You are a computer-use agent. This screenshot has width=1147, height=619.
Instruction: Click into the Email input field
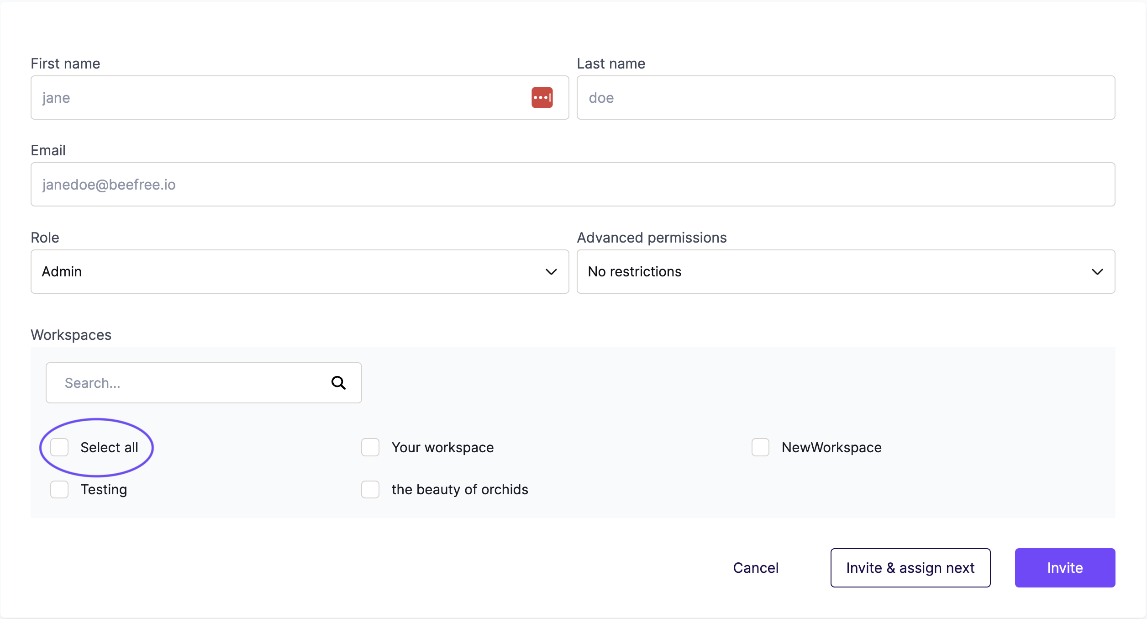point(573,185)
